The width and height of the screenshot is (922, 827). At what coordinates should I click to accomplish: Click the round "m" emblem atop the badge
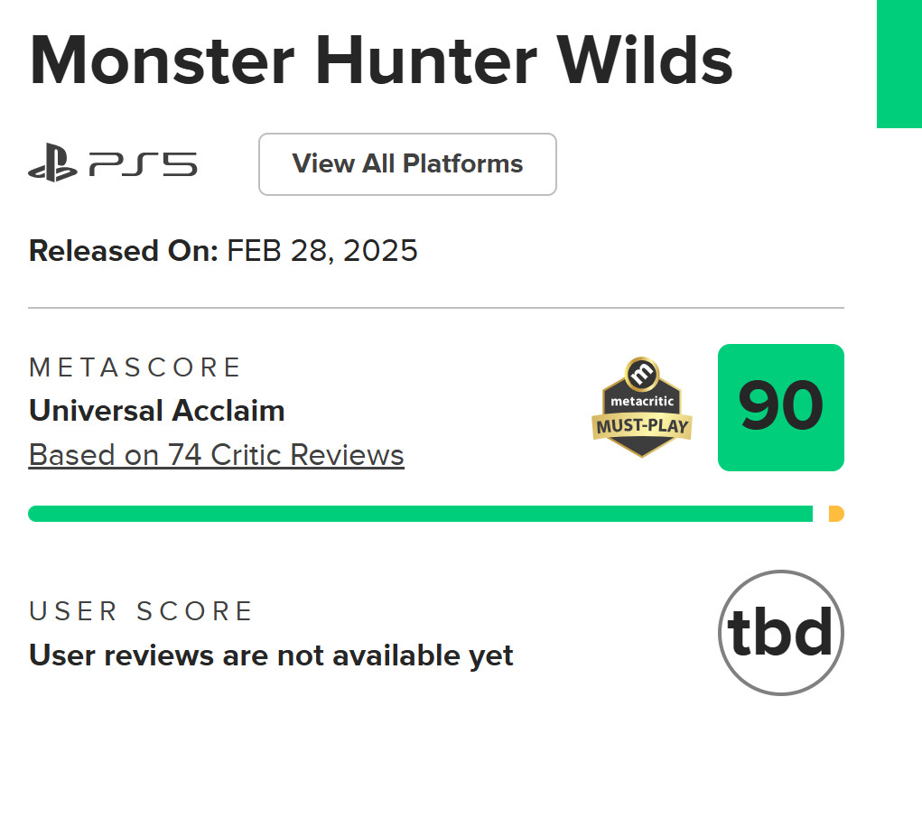642,372
